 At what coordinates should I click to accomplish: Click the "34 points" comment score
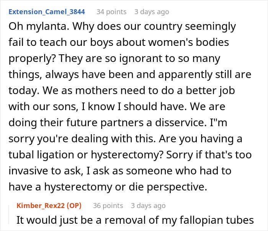[x=111, y=12]
